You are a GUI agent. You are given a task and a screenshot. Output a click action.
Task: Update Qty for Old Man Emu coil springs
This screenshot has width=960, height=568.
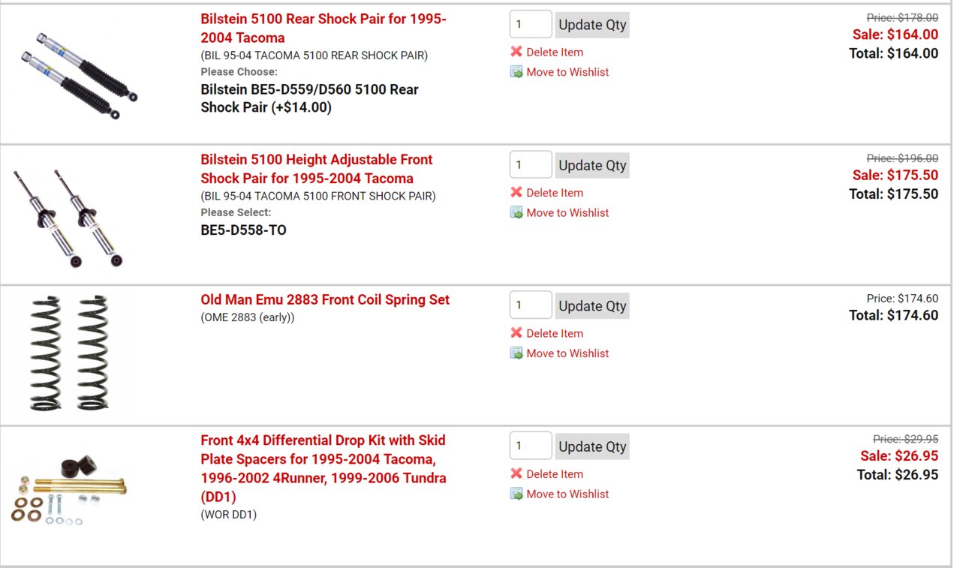[592, 305]
